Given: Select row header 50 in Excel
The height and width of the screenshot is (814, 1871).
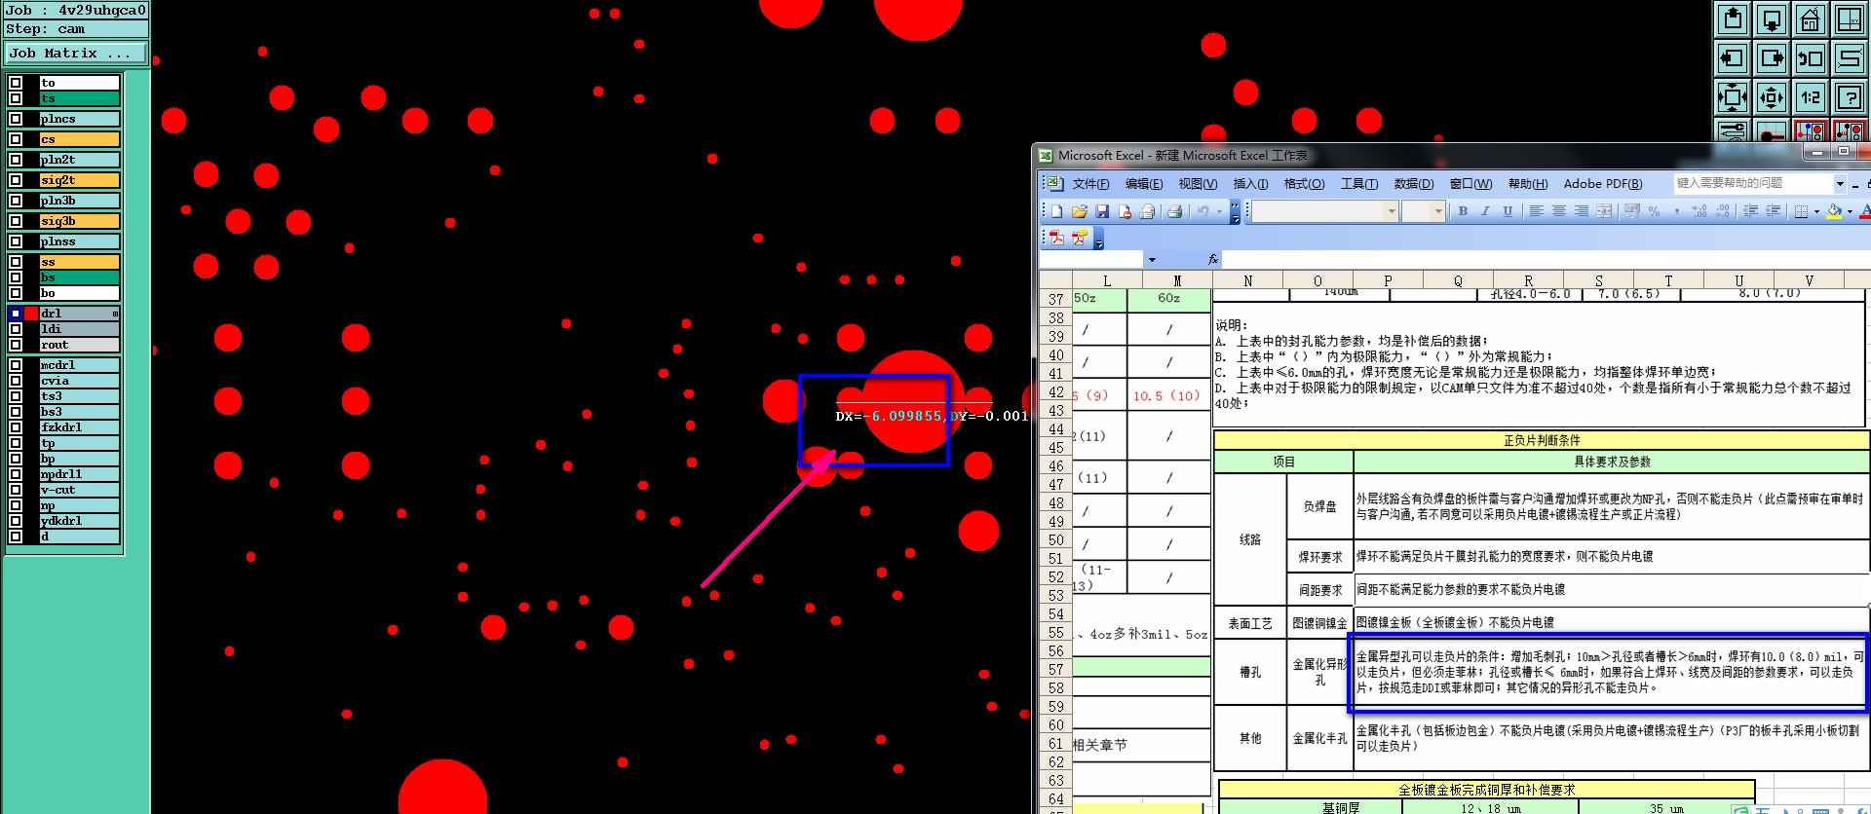Looking at the screenshot, I should 1055,539.
